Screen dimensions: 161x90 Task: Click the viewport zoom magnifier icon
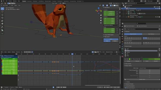point(101,15)
